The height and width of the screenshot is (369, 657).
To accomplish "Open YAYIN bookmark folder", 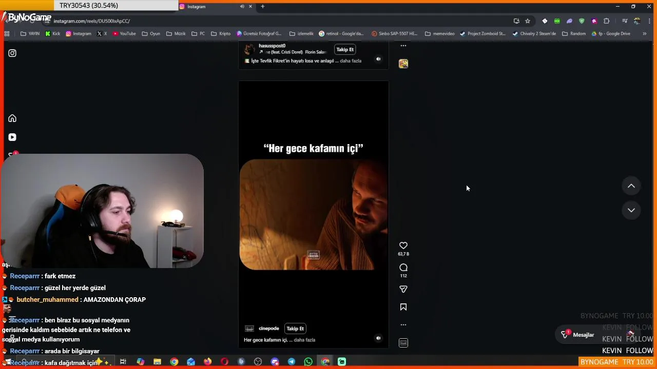I will 30,34.
